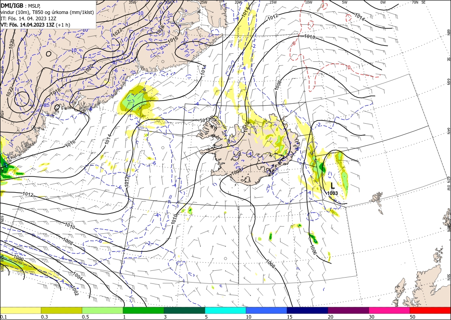The height and width of the screenshot is (320, 451).
Task: Click the '1006' isobar label
Action: point(313,250)
